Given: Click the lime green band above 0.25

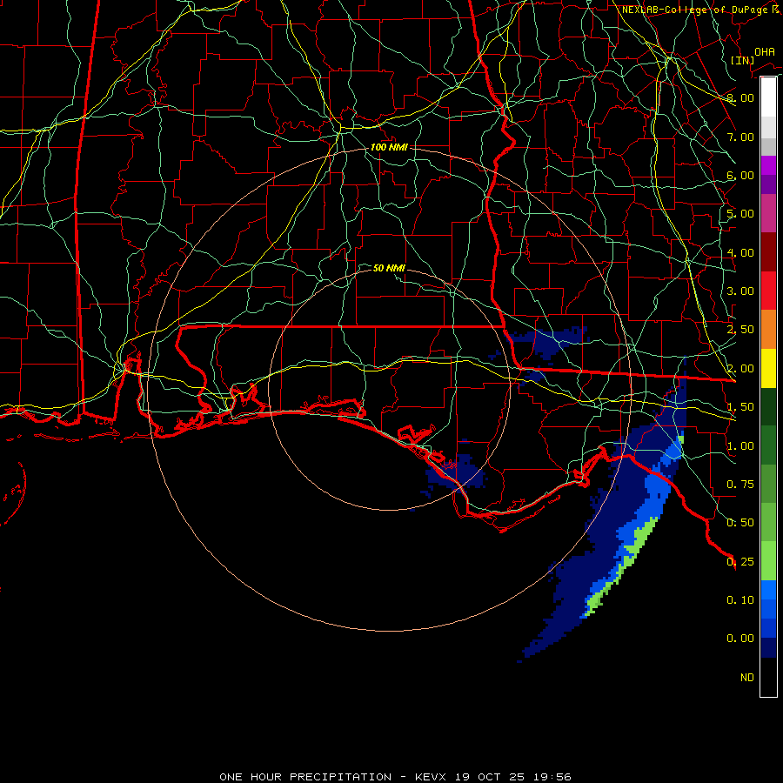Looking at the screenshot, I should [768, 561].
